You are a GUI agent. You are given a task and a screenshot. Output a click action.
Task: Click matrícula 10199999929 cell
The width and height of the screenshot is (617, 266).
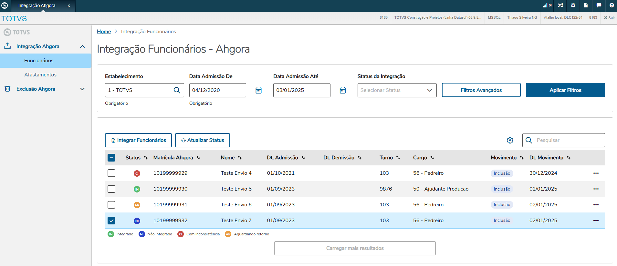[x=171, y=173]
